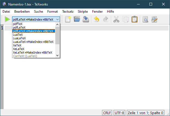
Task: Open the Textsatz menu
Action: pos(68,12)
